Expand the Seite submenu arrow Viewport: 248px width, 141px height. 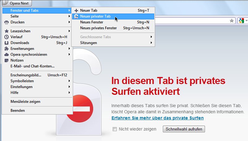(69, 16)
